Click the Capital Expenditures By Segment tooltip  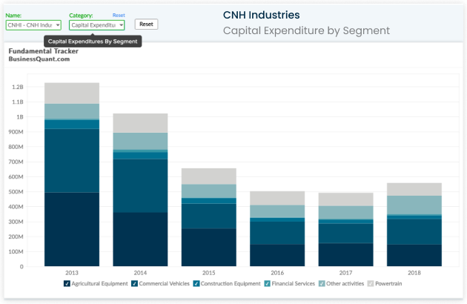click(93, 42)
